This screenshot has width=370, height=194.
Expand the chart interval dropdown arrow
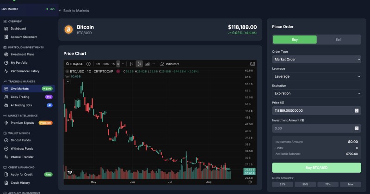tap(123, 64)
